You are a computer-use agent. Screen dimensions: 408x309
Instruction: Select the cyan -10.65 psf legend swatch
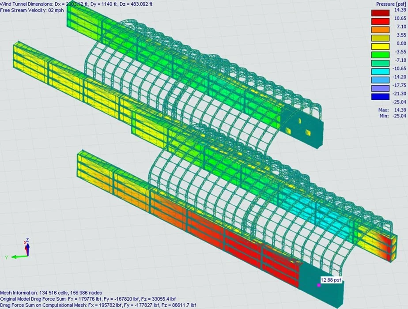(380, 71)
